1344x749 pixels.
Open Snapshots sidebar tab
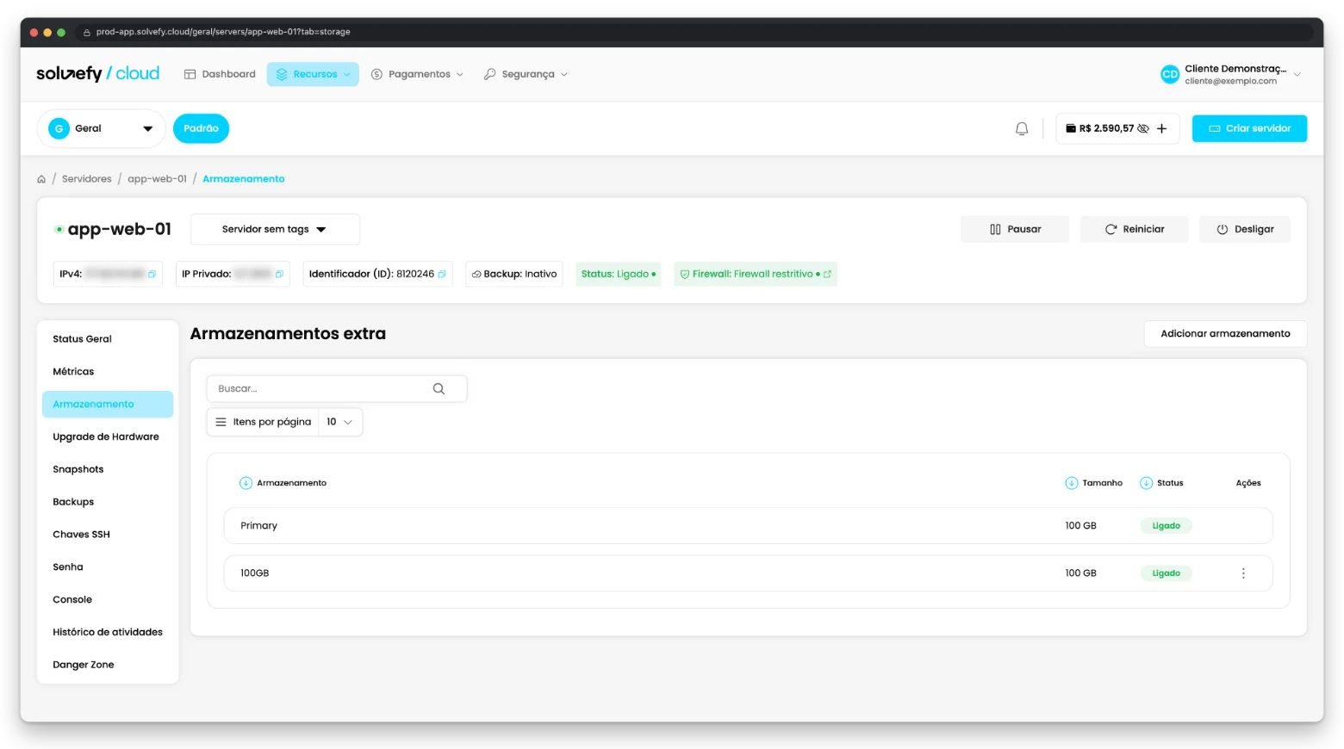coord(108,469)
